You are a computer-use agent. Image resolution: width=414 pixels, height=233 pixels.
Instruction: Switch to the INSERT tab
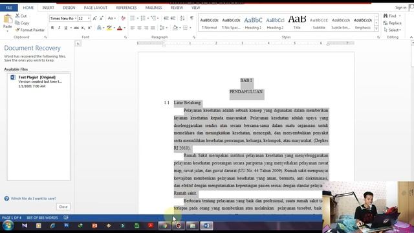[48, 8]
